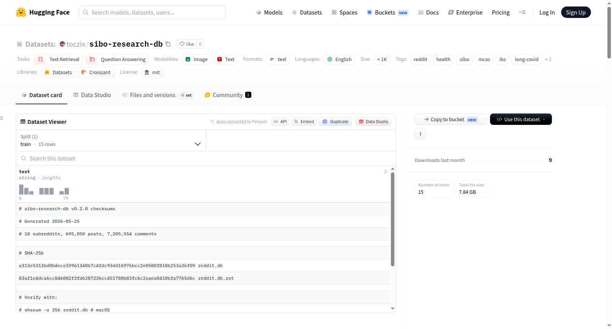Screen dimensions: 612x329
Task: Switch to Files and versions tab
Action: 158,95
